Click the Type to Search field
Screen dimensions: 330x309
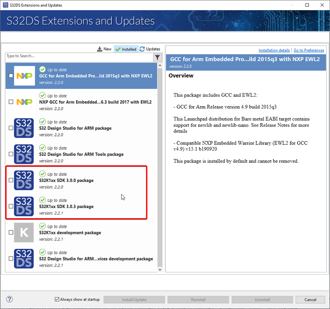[79, 57]
